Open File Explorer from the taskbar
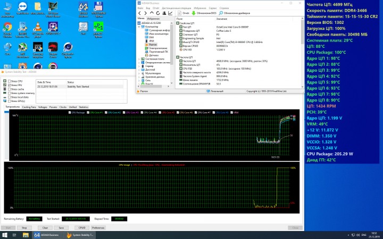Screen dimensions: 383x239 tap(26, 235)
